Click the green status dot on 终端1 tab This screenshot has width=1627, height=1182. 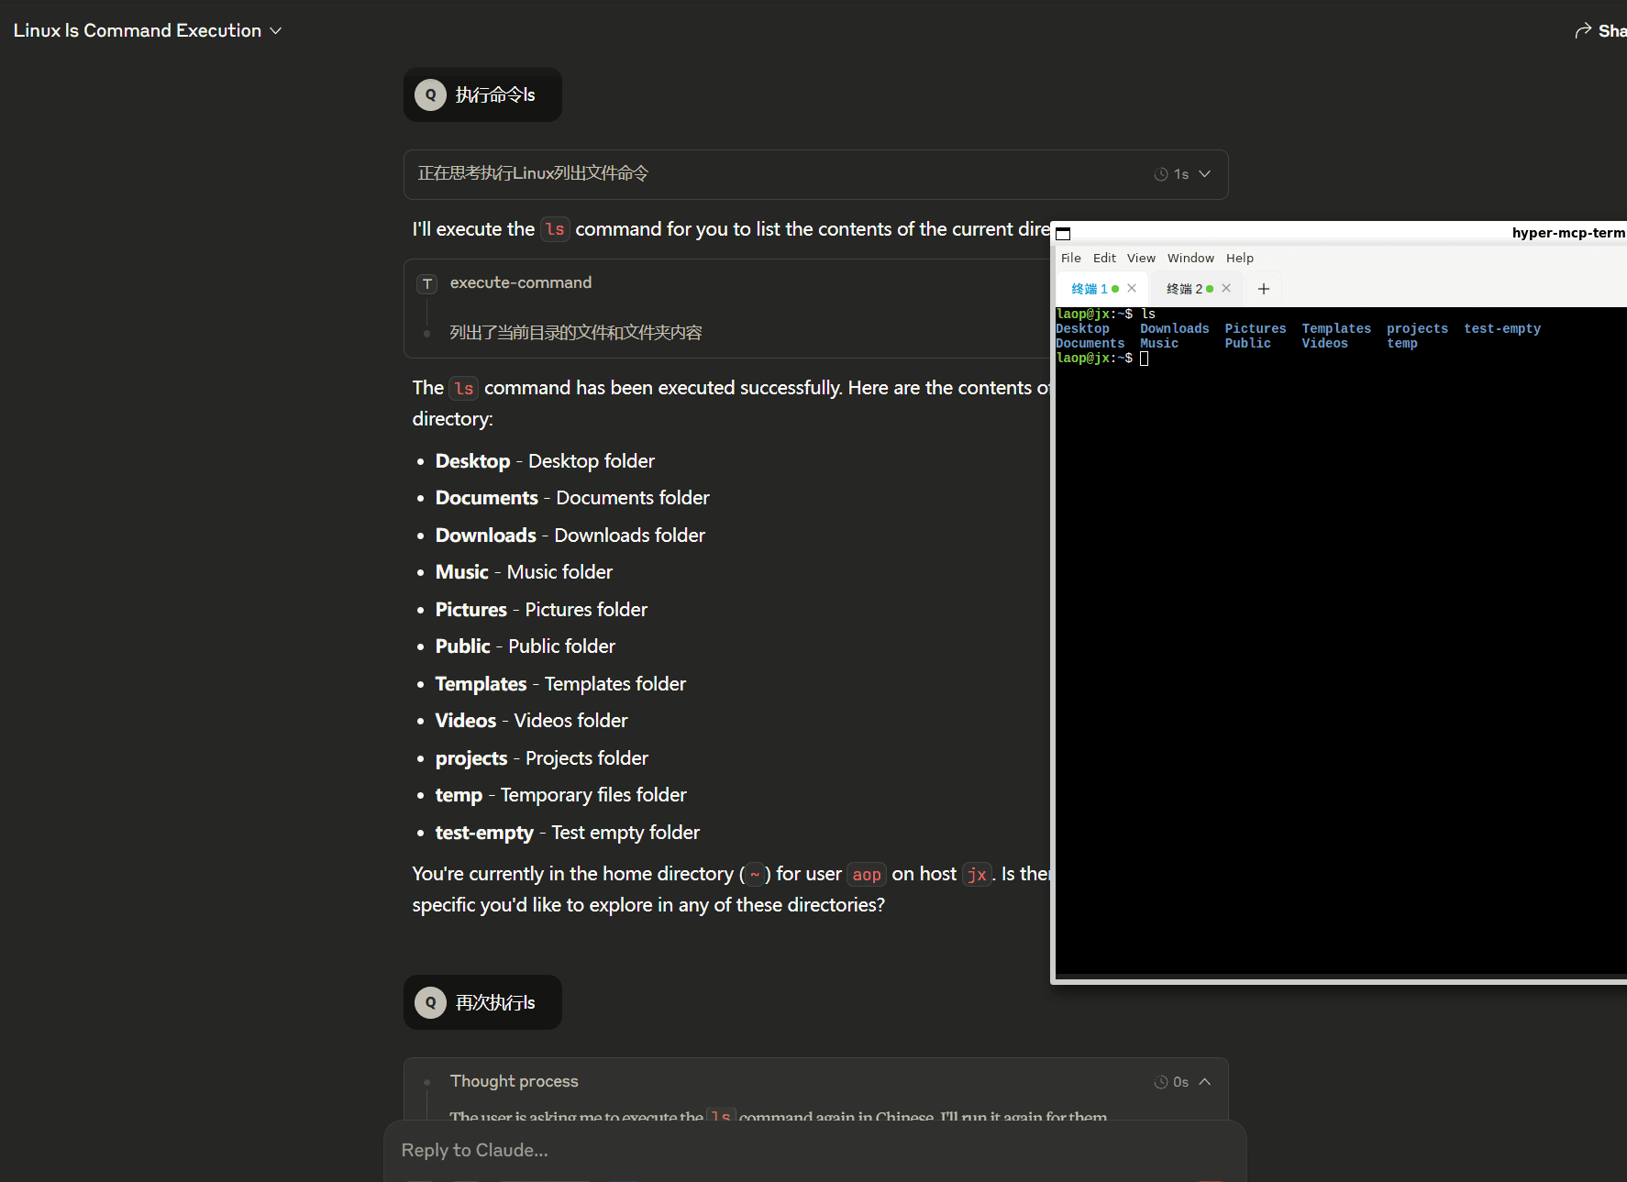[x=1114, y=288]
